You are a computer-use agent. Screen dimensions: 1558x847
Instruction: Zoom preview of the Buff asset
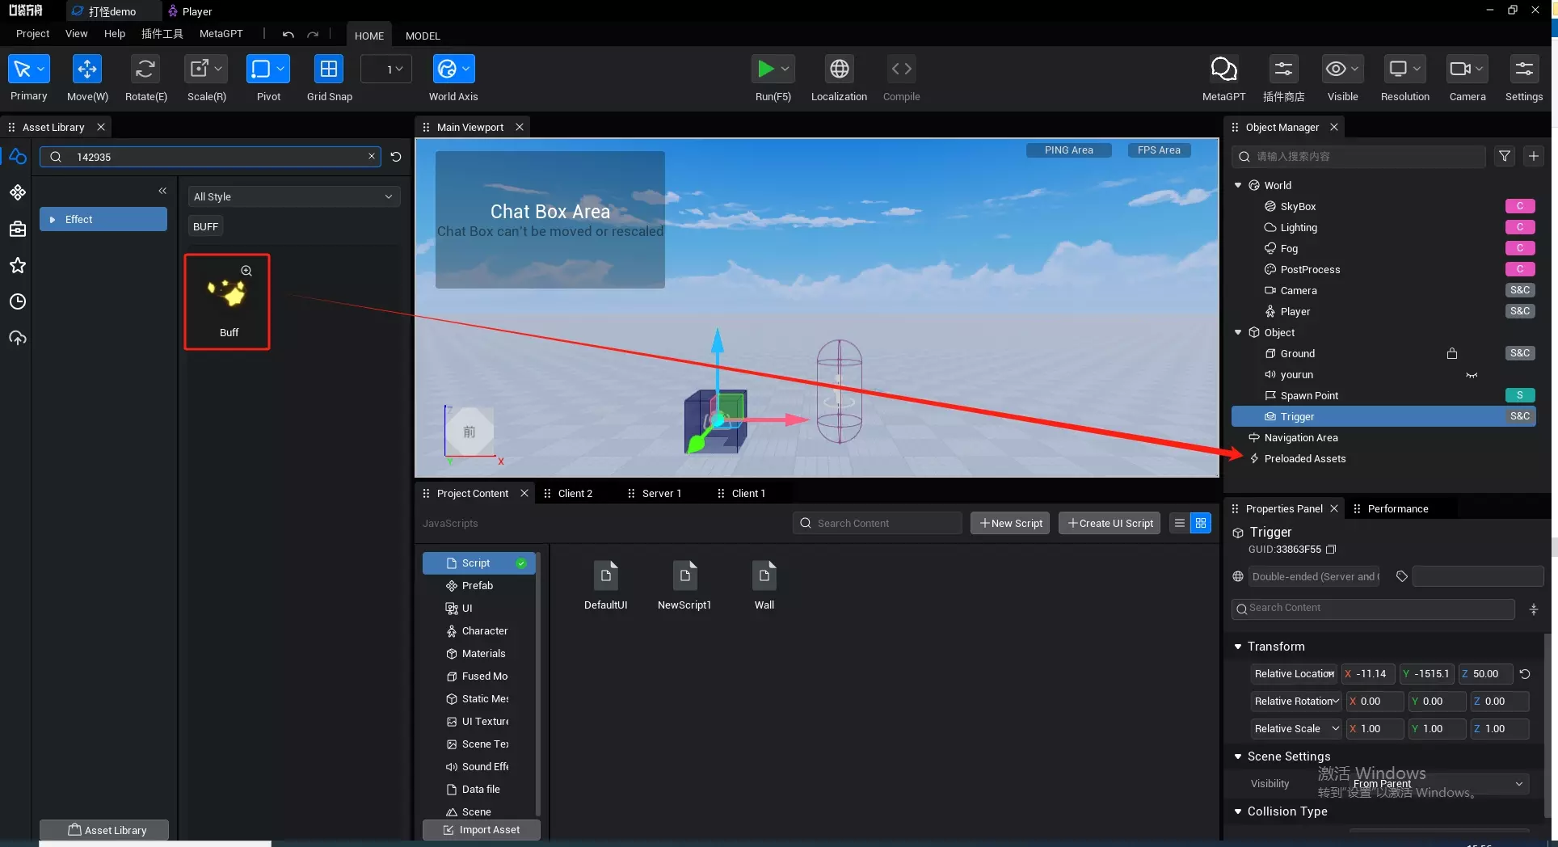246,271
